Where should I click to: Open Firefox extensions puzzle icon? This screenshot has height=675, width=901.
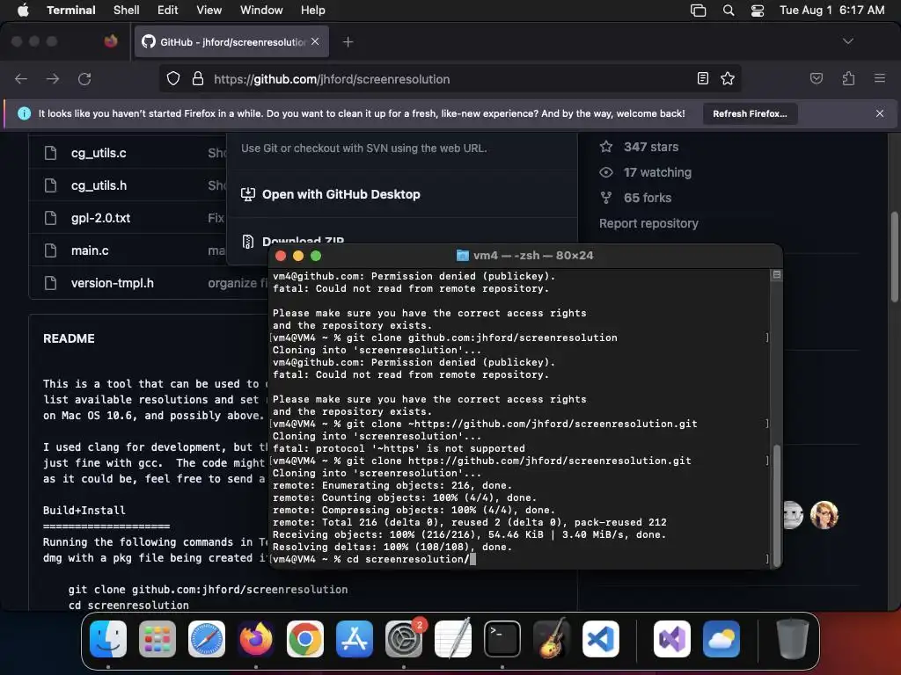(849, 78)
